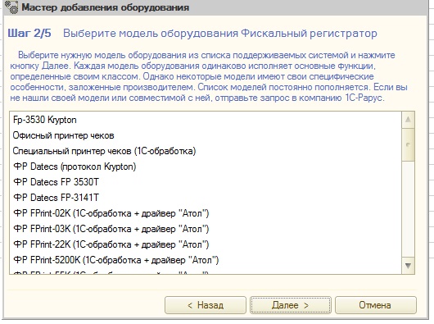The height and width of the screenshot is (324, 434).
Task: Click the Далее next button
Action: click(291, 305)
